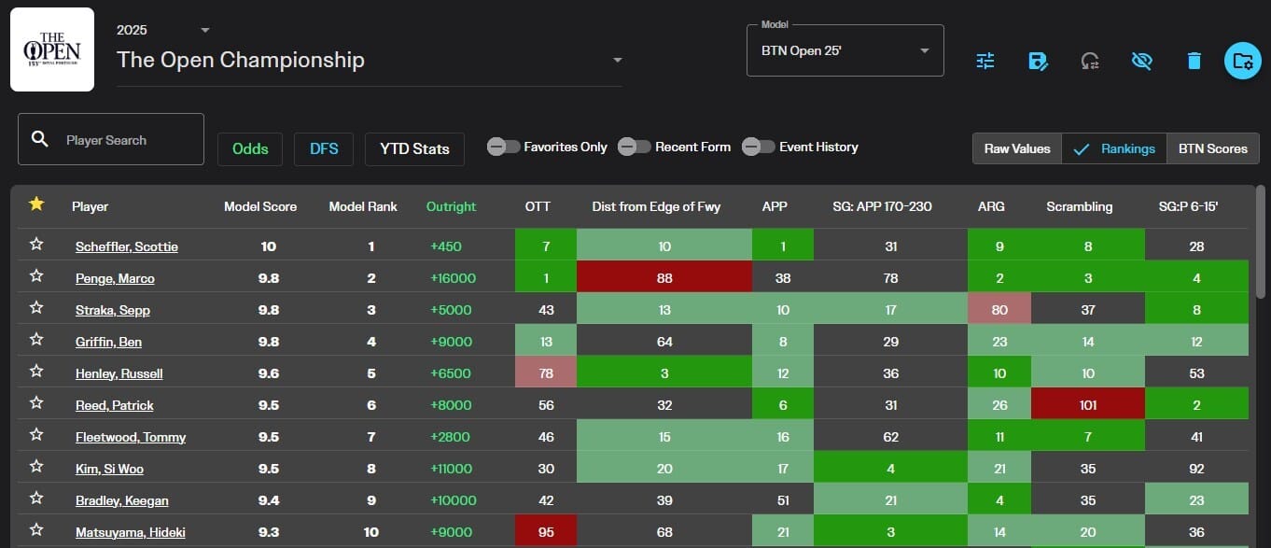
Task: Star Keegan Bradley as favorite
Action: 36,499
